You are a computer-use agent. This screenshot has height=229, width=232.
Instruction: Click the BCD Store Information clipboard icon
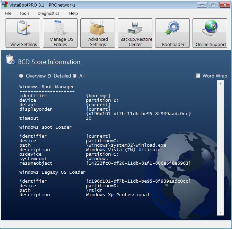point(10,59)
